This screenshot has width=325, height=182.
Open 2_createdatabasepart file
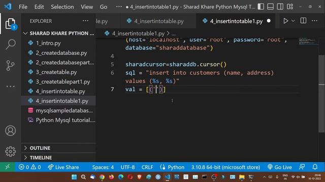[58, 62]
